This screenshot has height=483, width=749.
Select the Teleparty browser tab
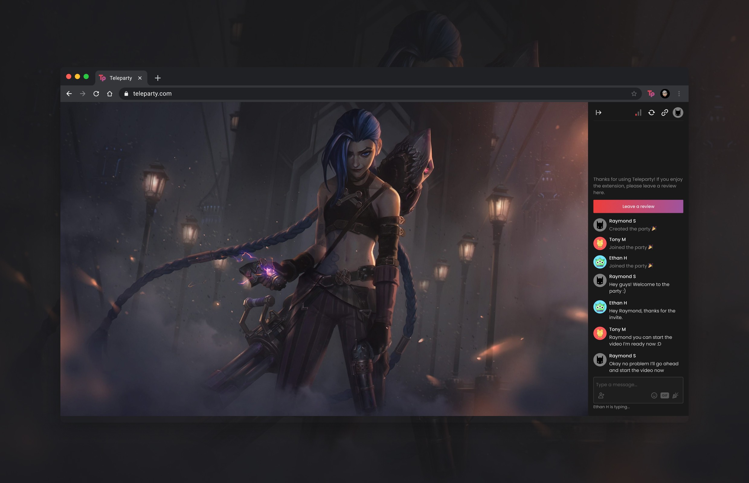tap(121, 78)
